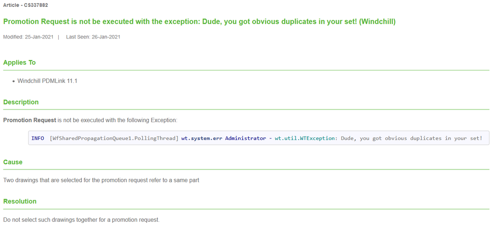Click the Last Seen 26-Jan-2021 date
This screenshot has height=240, width=493.
(x=93, y=37)
